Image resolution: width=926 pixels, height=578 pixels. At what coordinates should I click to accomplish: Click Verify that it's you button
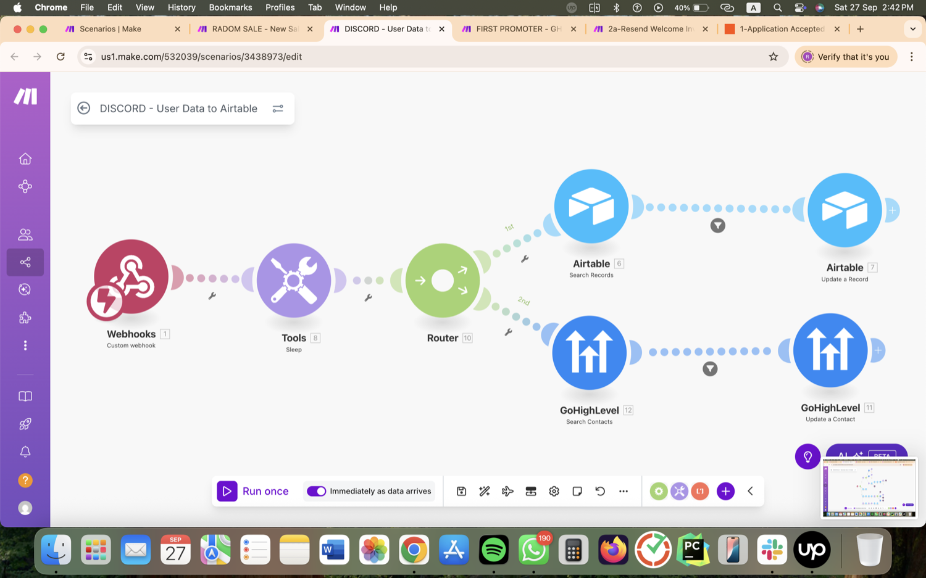click(846, 57)
